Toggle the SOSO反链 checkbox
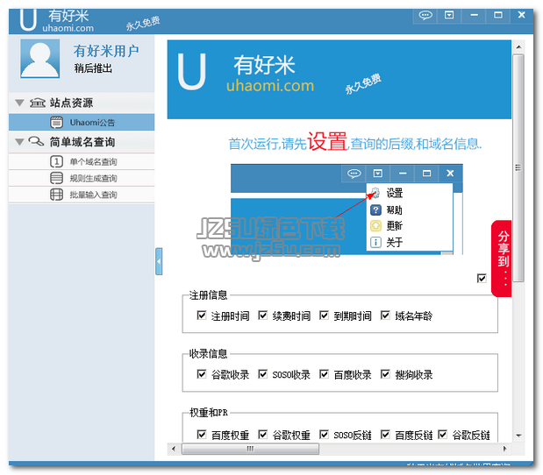543x475 pixels. click(x=325, y=434)
